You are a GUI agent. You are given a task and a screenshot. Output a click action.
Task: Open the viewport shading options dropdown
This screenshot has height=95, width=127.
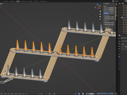96,94
